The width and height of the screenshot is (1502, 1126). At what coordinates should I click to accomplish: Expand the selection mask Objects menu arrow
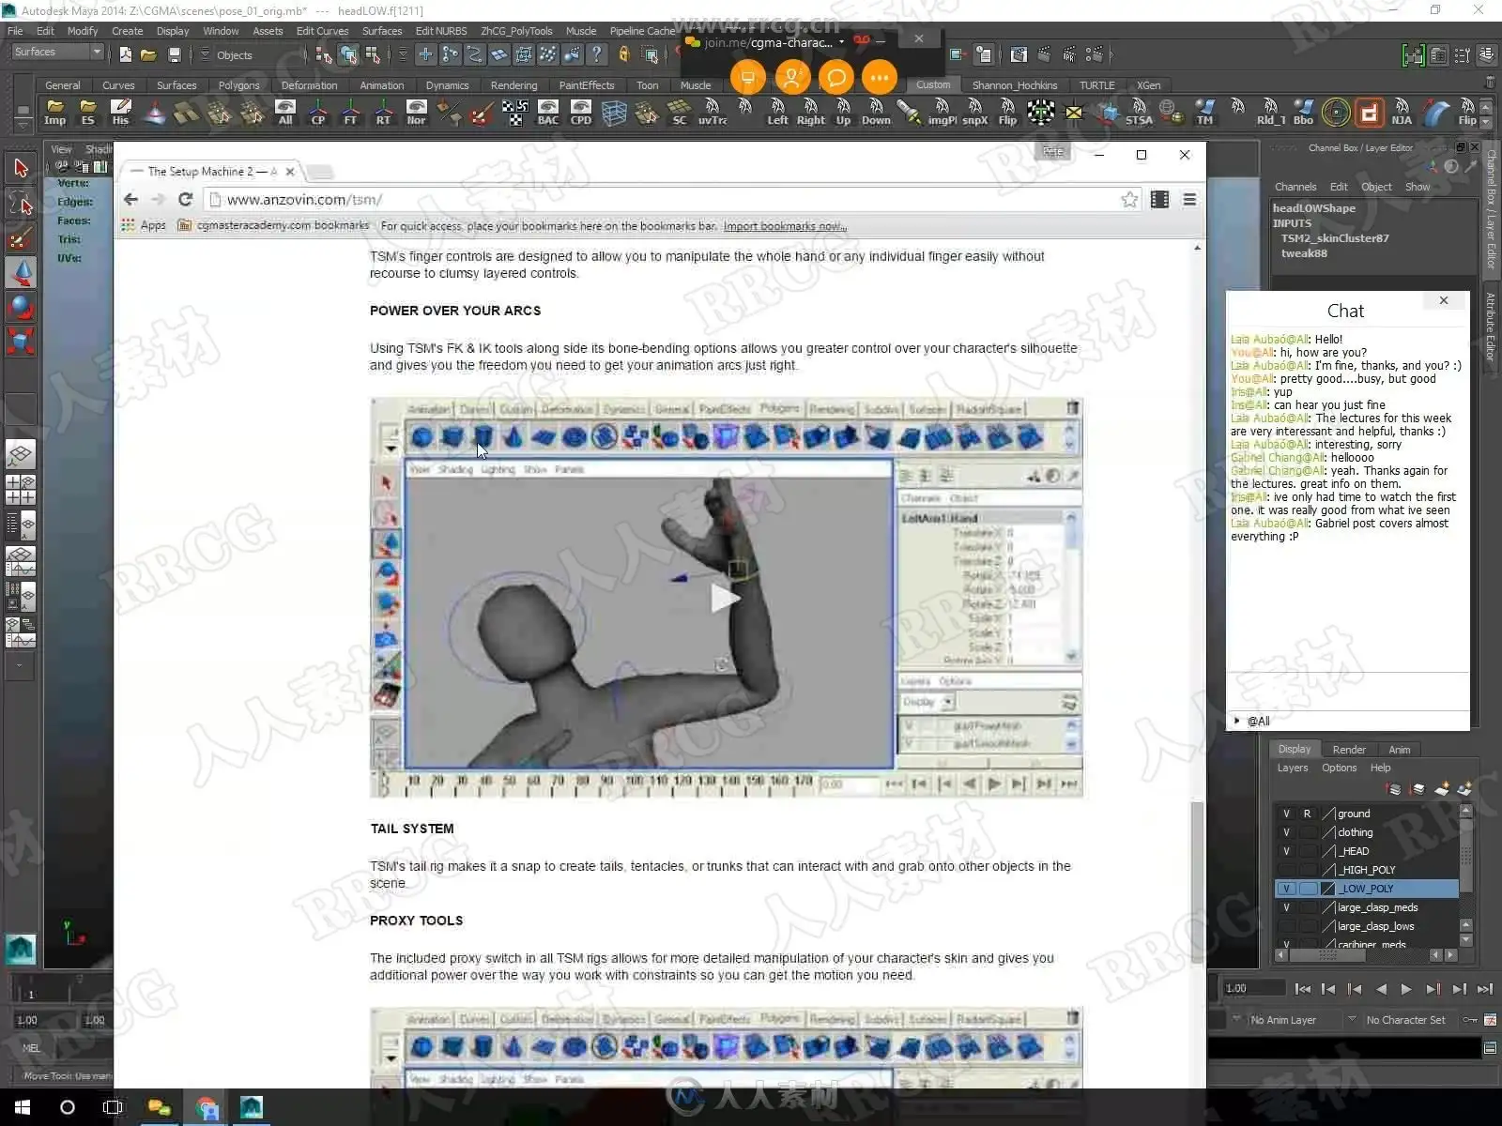click(205, 55)
